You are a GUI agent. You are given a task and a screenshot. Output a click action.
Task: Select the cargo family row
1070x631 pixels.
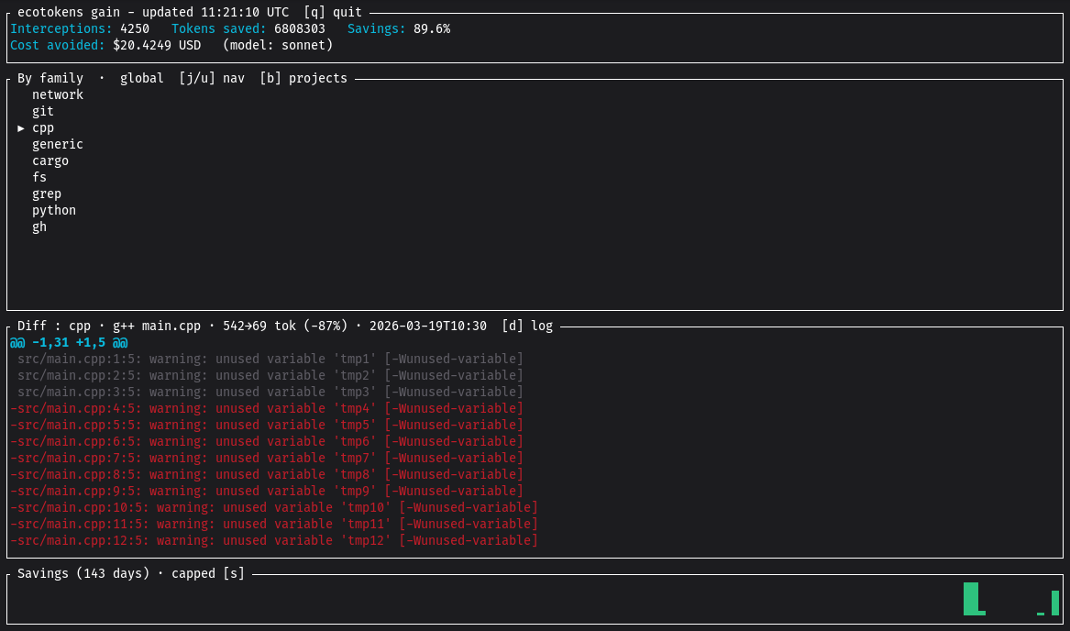pos(50,161)
